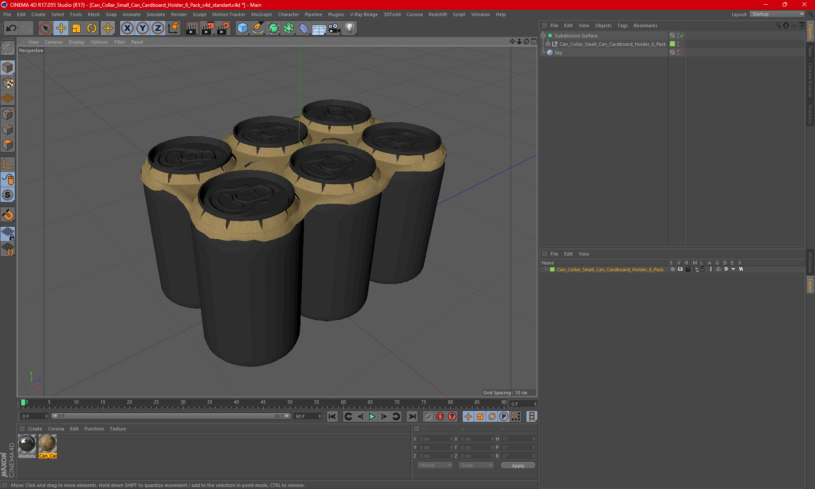This screenshot has height=489, width=815.
Task: Open the Floor environment icon
Action: click(319, 28)
